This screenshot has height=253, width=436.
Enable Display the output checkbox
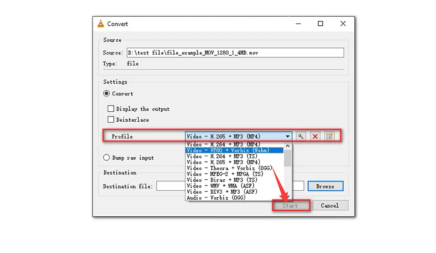(111, 109)
